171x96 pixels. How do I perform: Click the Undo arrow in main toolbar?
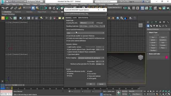click(x=3, y=8)
